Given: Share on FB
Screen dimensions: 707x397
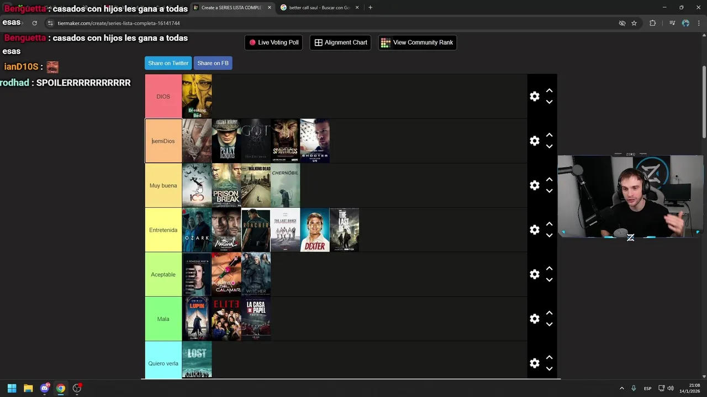Looking at the screenshot, I should (213, 63).
